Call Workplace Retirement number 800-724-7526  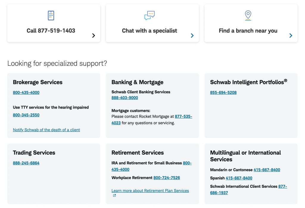[x=167, y=178]
